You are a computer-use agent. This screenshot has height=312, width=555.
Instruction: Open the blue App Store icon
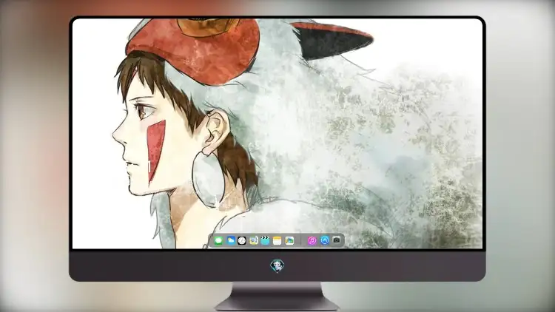325,240
